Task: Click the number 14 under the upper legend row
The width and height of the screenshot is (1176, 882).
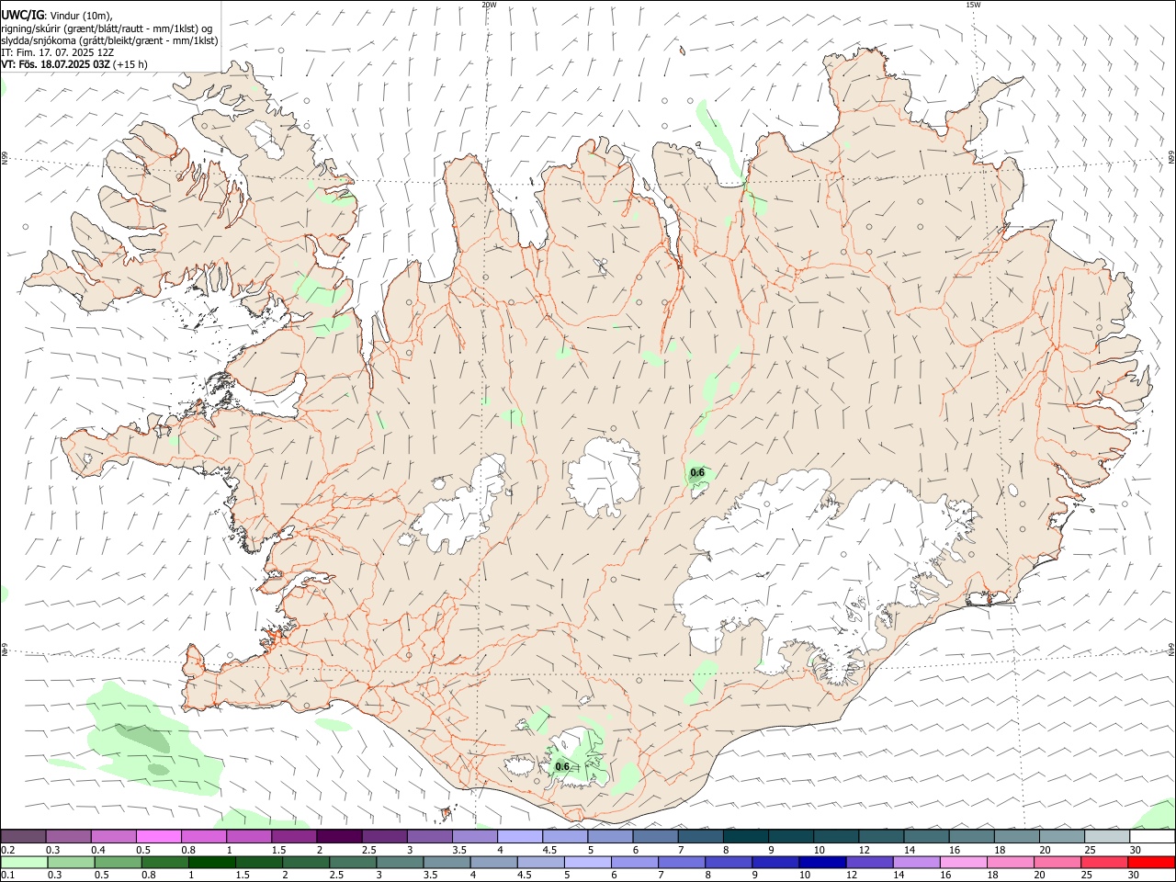Action: click(910, 850)
